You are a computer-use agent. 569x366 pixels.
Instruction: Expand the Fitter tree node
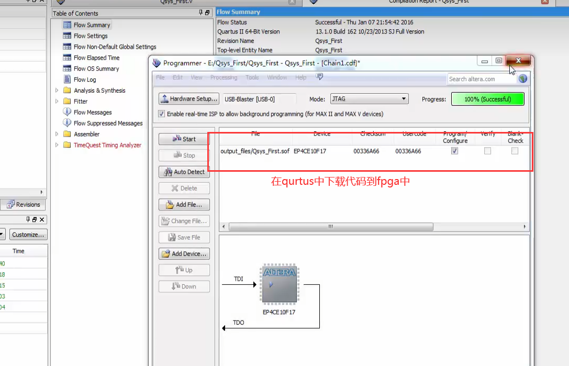57,101
